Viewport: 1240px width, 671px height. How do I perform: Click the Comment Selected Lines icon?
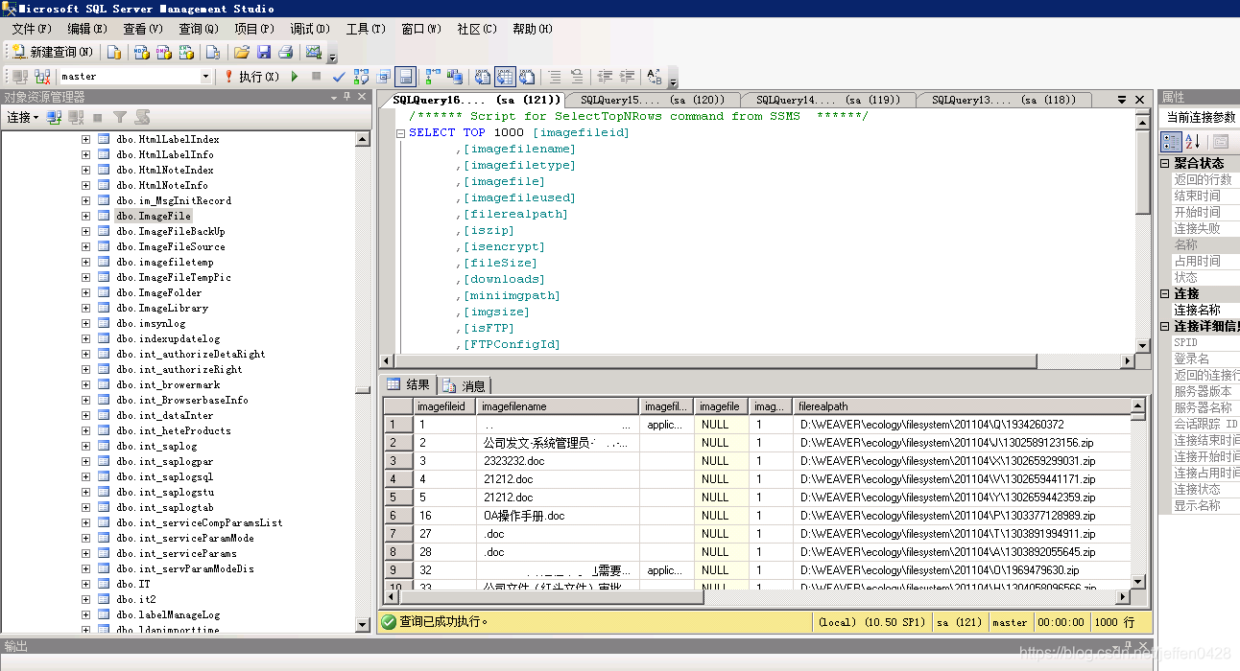(555, 77)
